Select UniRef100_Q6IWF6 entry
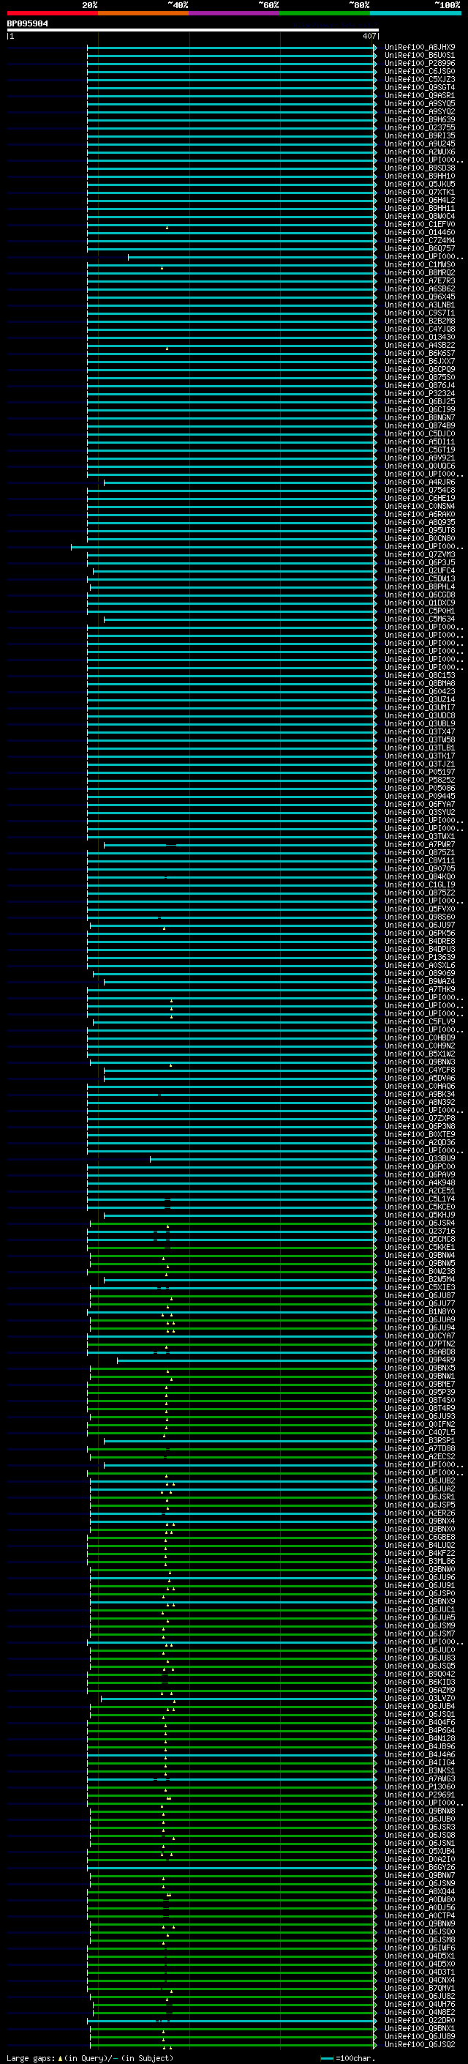Screen dimensions: 468x2064 tap(419, 1948)
